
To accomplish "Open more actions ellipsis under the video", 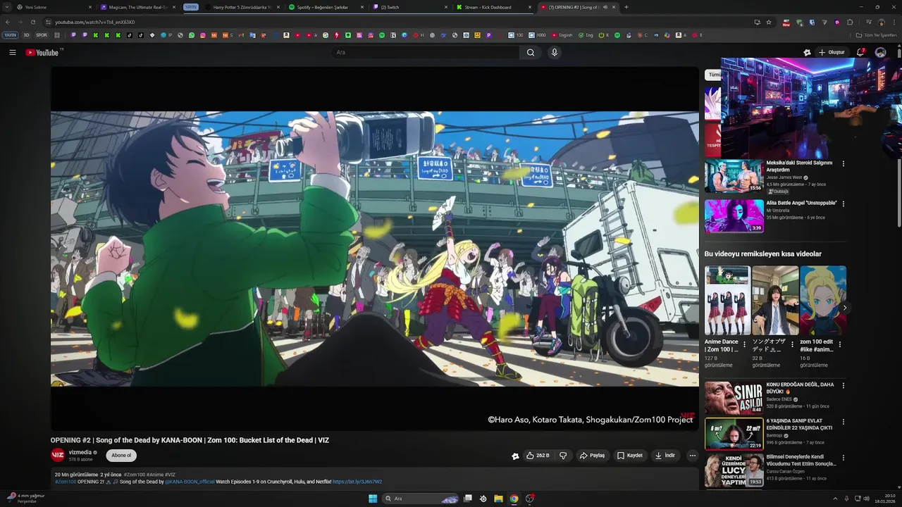I will [692, 456].
